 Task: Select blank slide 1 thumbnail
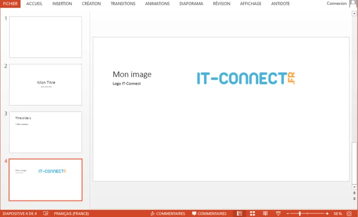[46, 37]
